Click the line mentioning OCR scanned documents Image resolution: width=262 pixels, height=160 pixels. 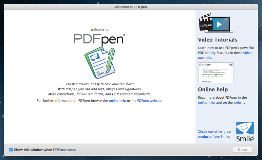pos(100,94)
